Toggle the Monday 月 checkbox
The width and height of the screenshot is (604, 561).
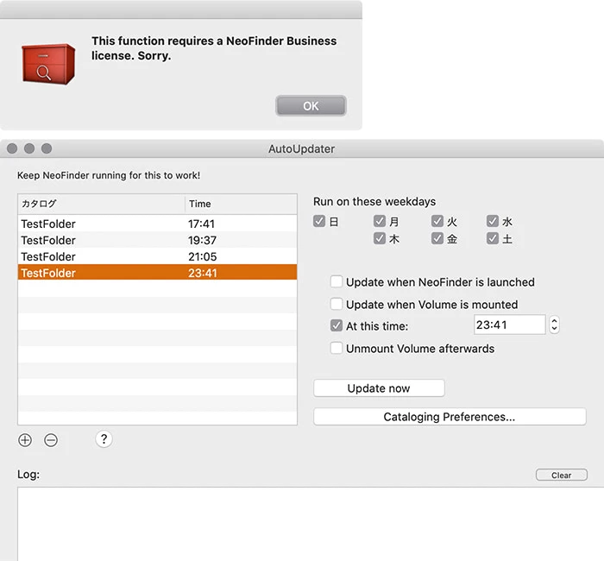(380, 221)
